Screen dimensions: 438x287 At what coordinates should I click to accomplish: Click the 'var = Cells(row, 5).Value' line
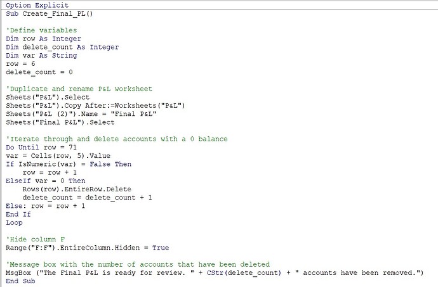click(x=57, y=155)
